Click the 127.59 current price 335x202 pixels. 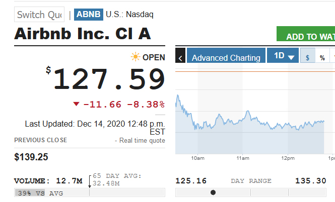click(109, 79)
